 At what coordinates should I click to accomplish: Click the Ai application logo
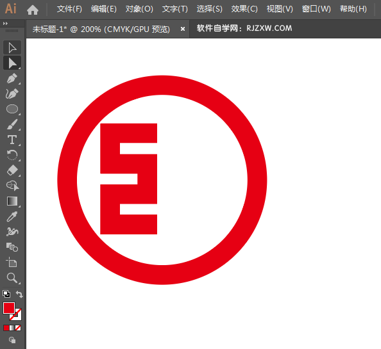[11, 9]
